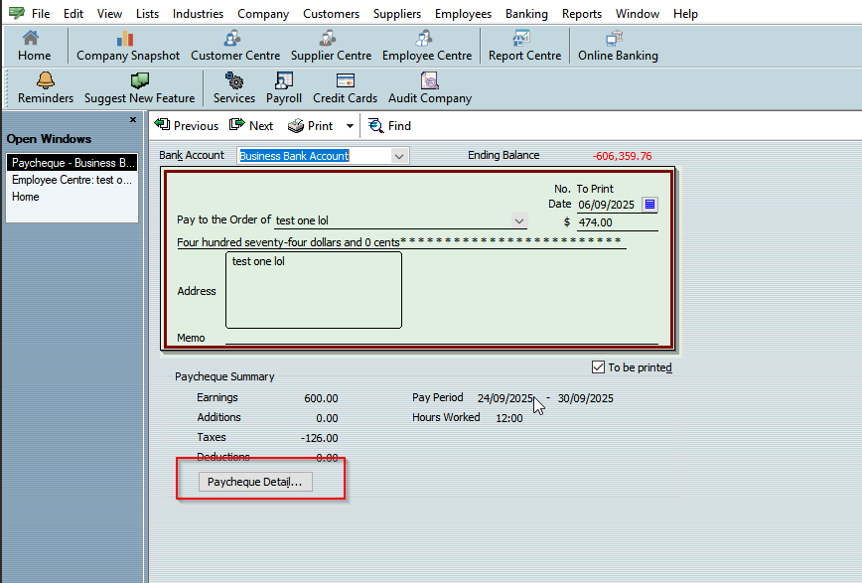Open the Home icon in the toolbar
Viewport: 862px width, 583px height.
pyautogui.click(x=32, y=38)
